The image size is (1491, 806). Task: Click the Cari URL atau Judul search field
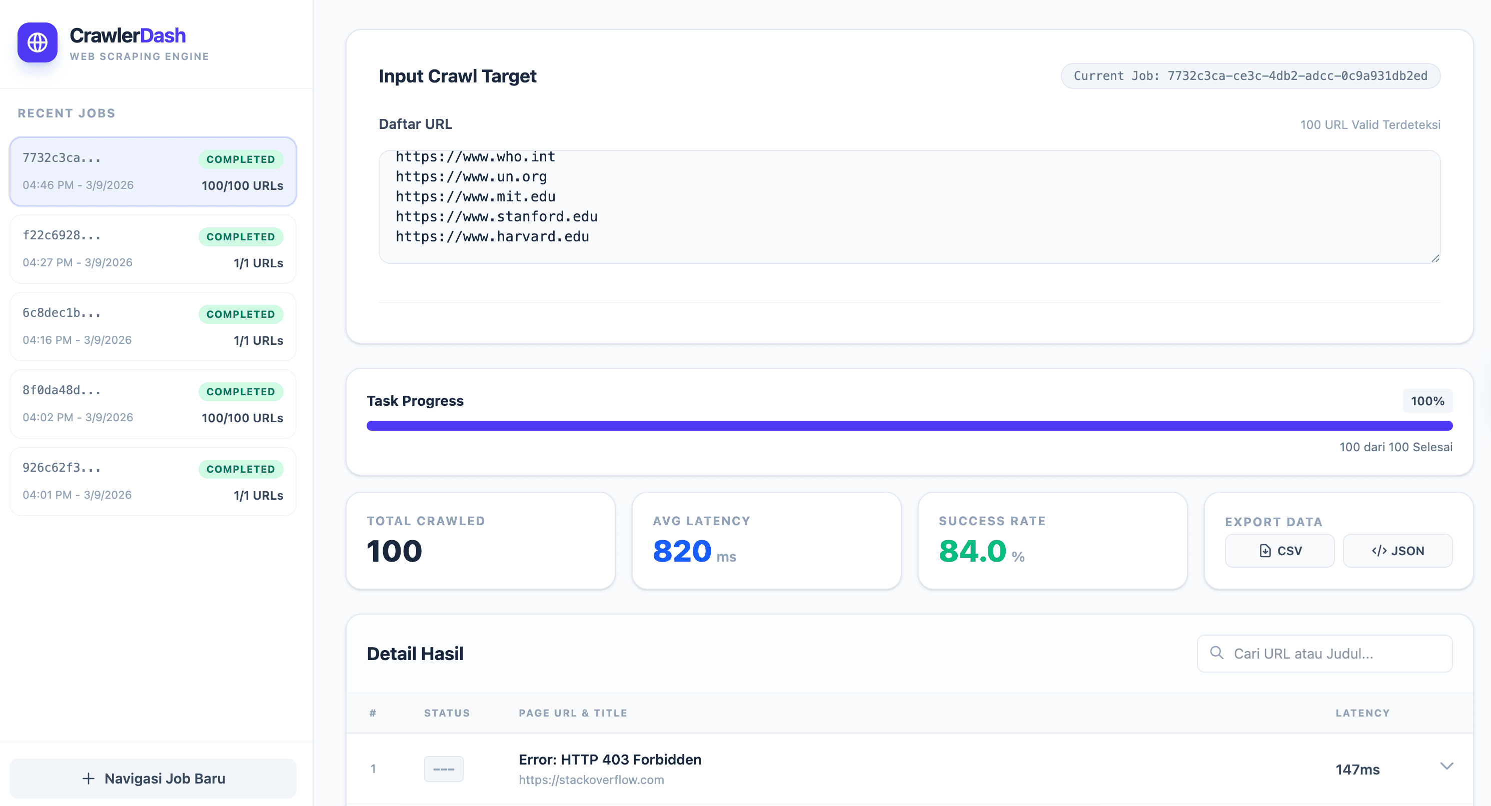[x=1324, y=654]
